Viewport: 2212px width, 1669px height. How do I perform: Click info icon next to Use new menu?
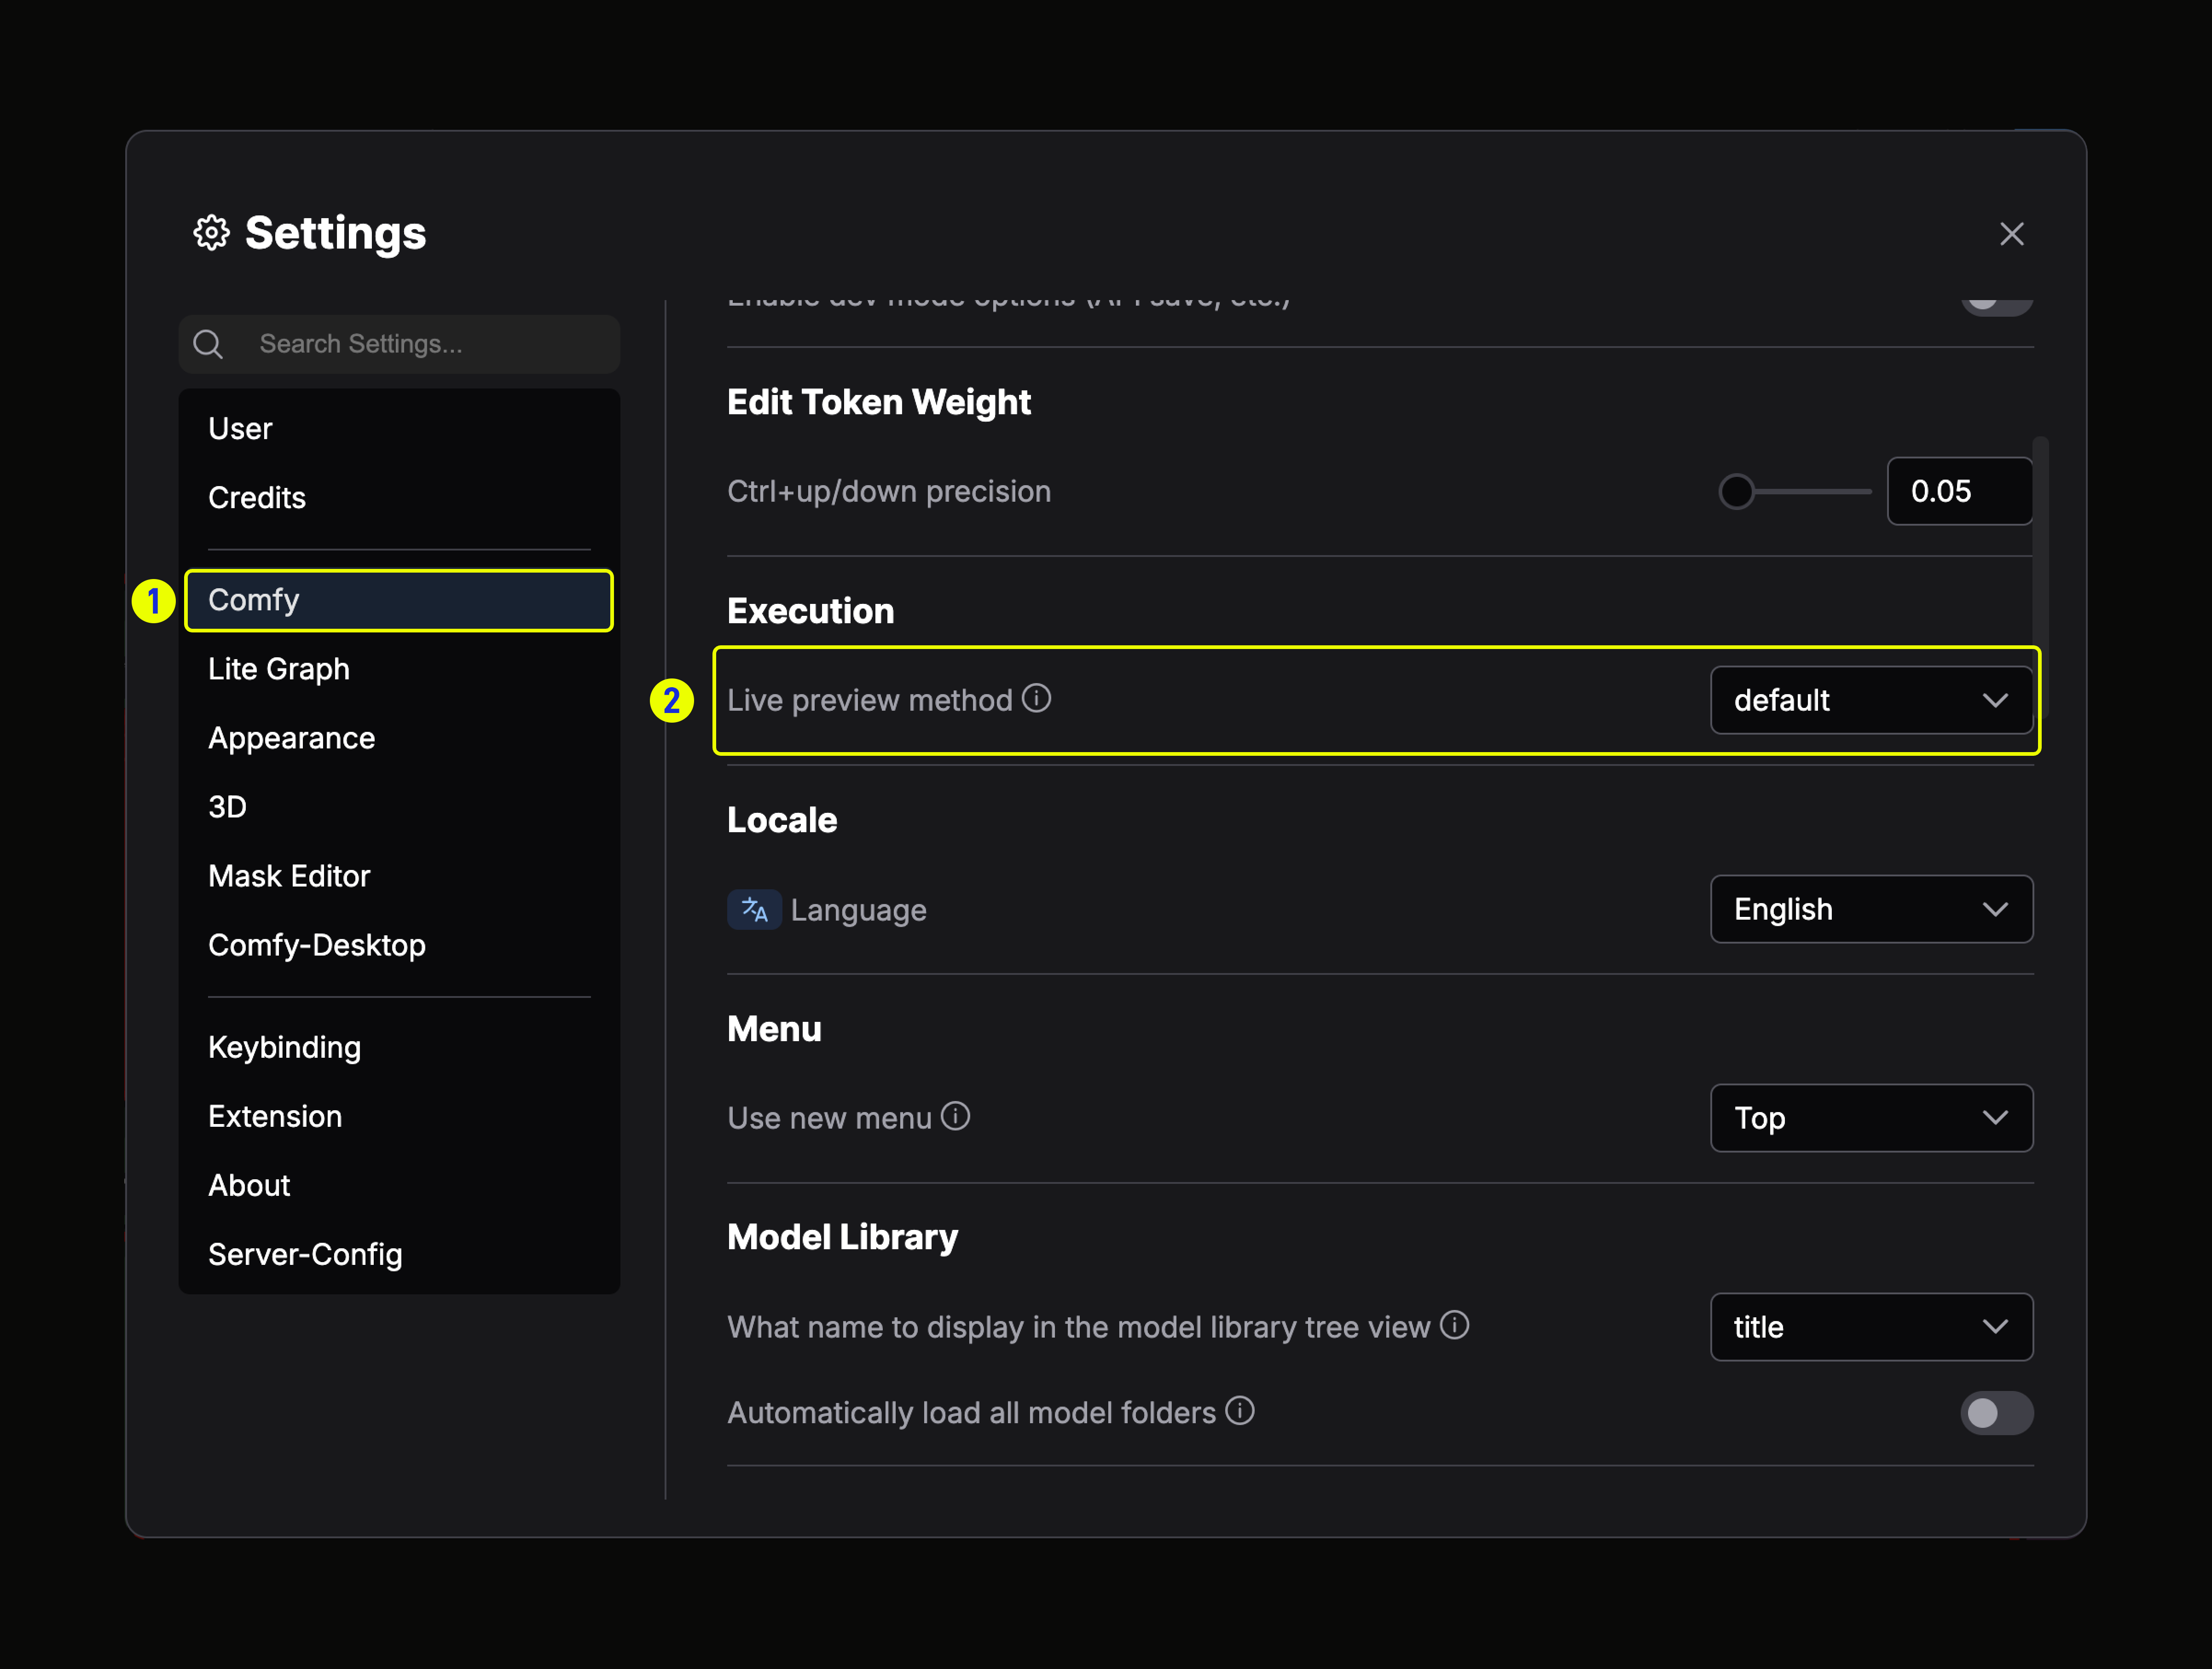[x=955, y=1116]
